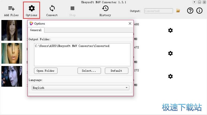
Task: Click the output folder path text box
Action: [x=82, y=55]
